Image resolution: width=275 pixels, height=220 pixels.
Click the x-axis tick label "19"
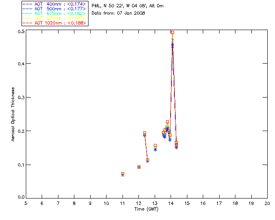(251, 204)
